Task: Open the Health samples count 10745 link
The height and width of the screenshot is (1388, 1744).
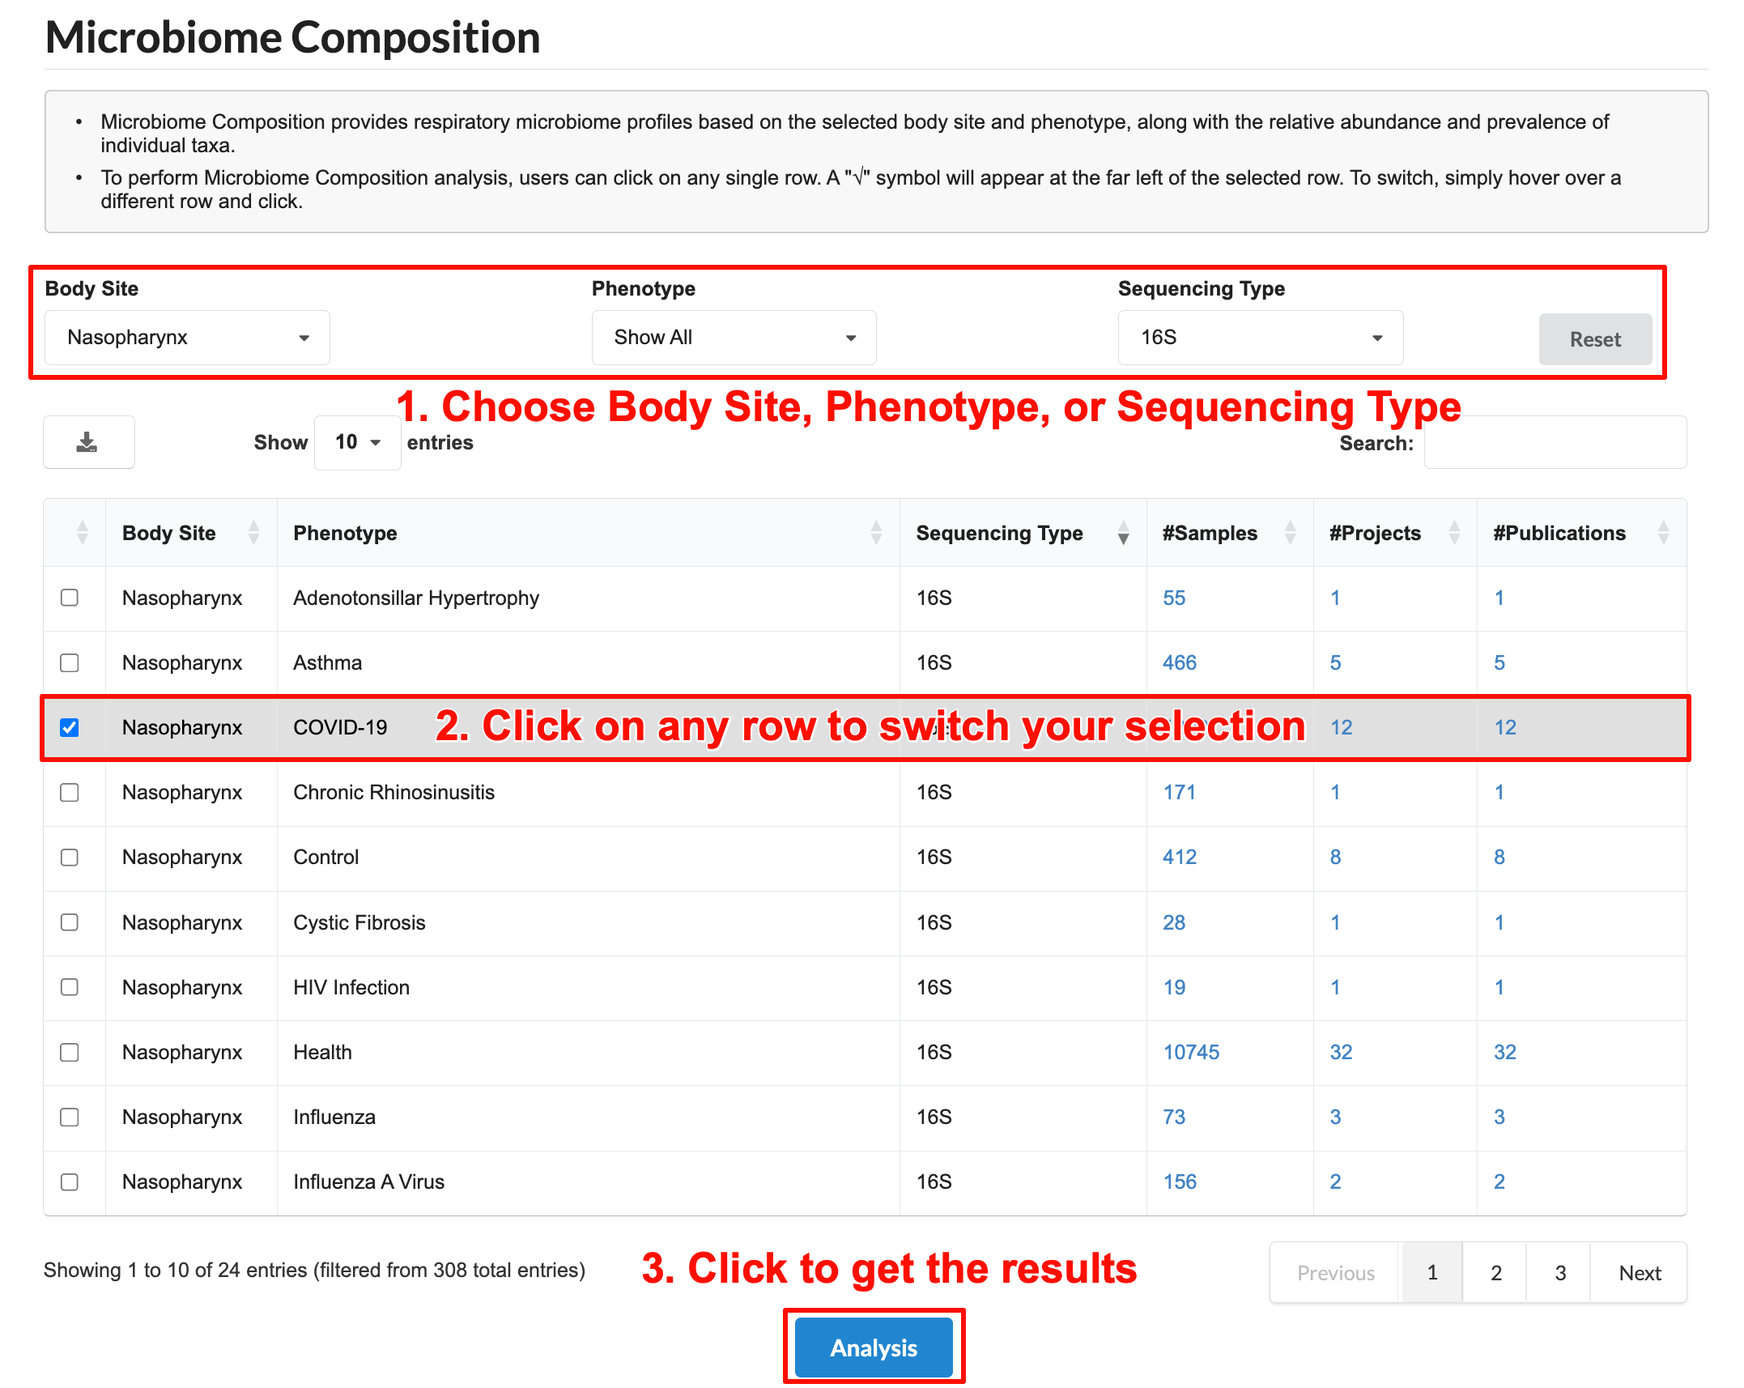Action: pos(1191,1052)
